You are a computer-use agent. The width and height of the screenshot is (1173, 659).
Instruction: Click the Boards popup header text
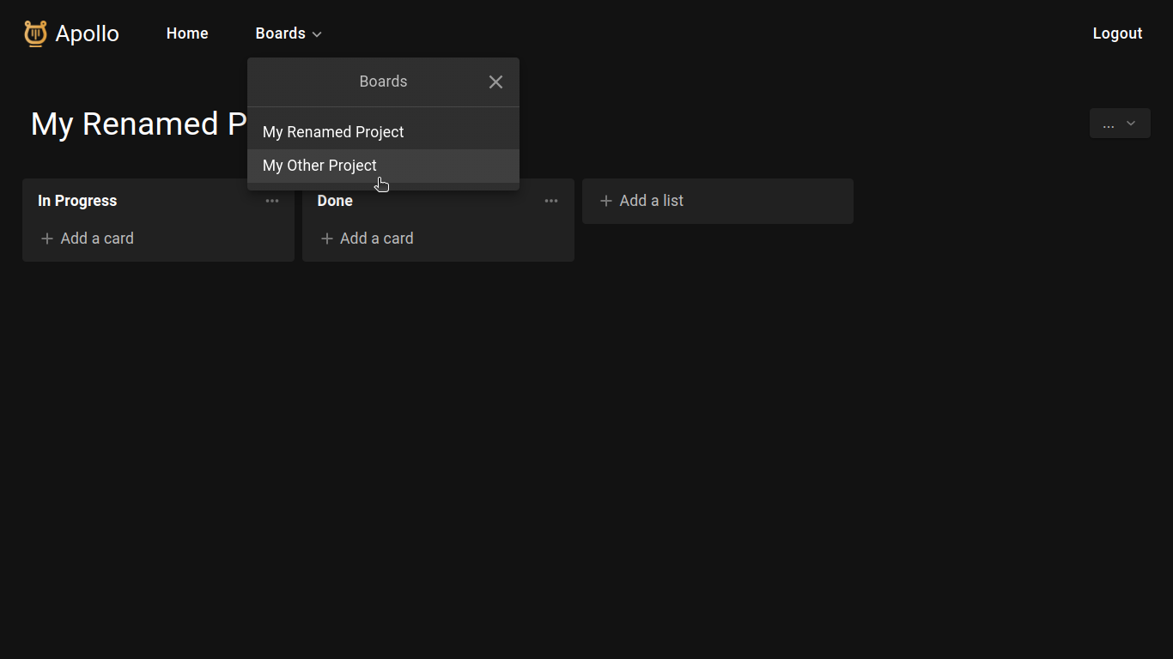(383, 82)
